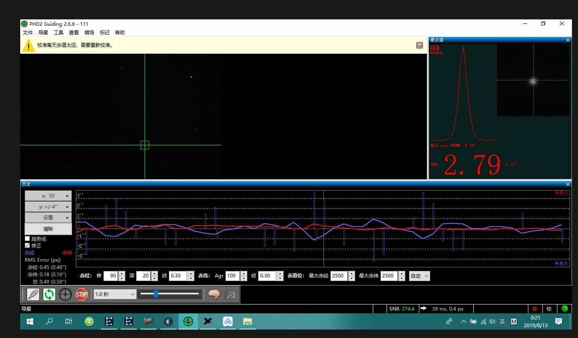
Task: Open the 导星 menu
Action: tap(43, 33)
